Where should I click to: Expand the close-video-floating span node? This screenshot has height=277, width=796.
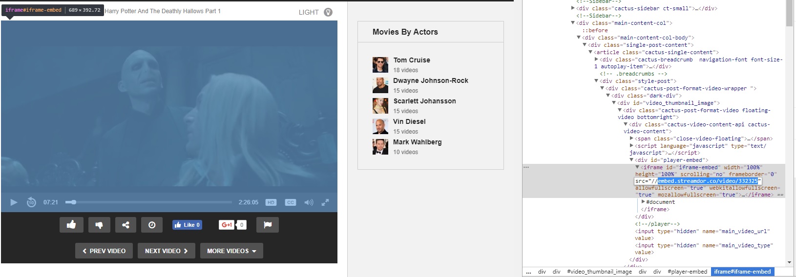click(x=631, y=138)
